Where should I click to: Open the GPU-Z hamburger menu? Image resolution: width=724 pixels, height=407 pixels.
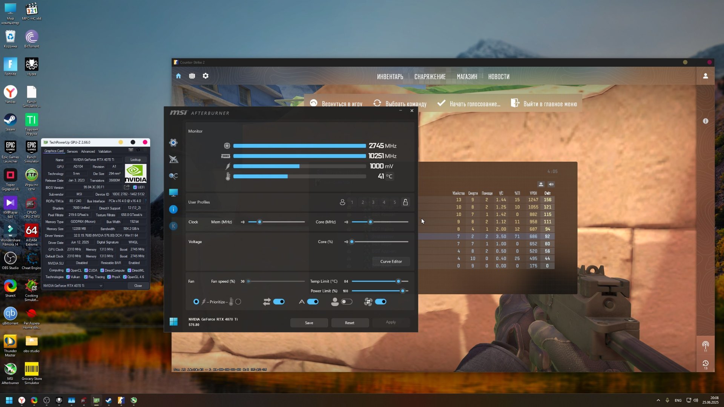145,150
